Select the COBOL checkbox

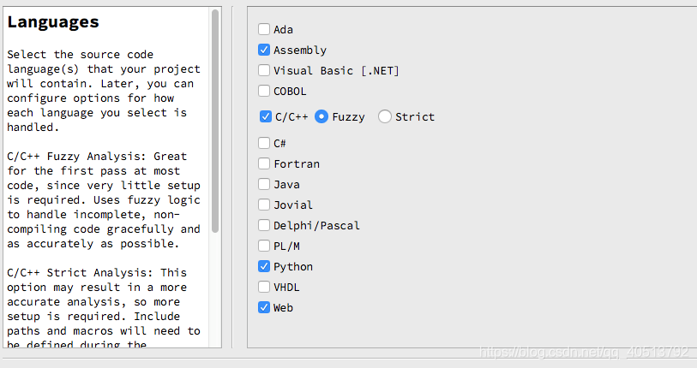coord(264,92)
